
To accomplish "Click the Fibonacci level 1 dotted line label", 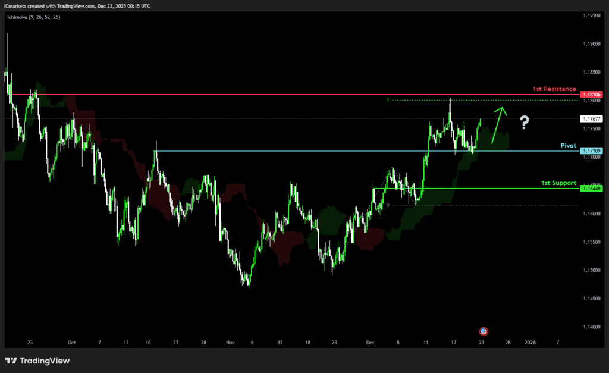I will pos(388,100).
